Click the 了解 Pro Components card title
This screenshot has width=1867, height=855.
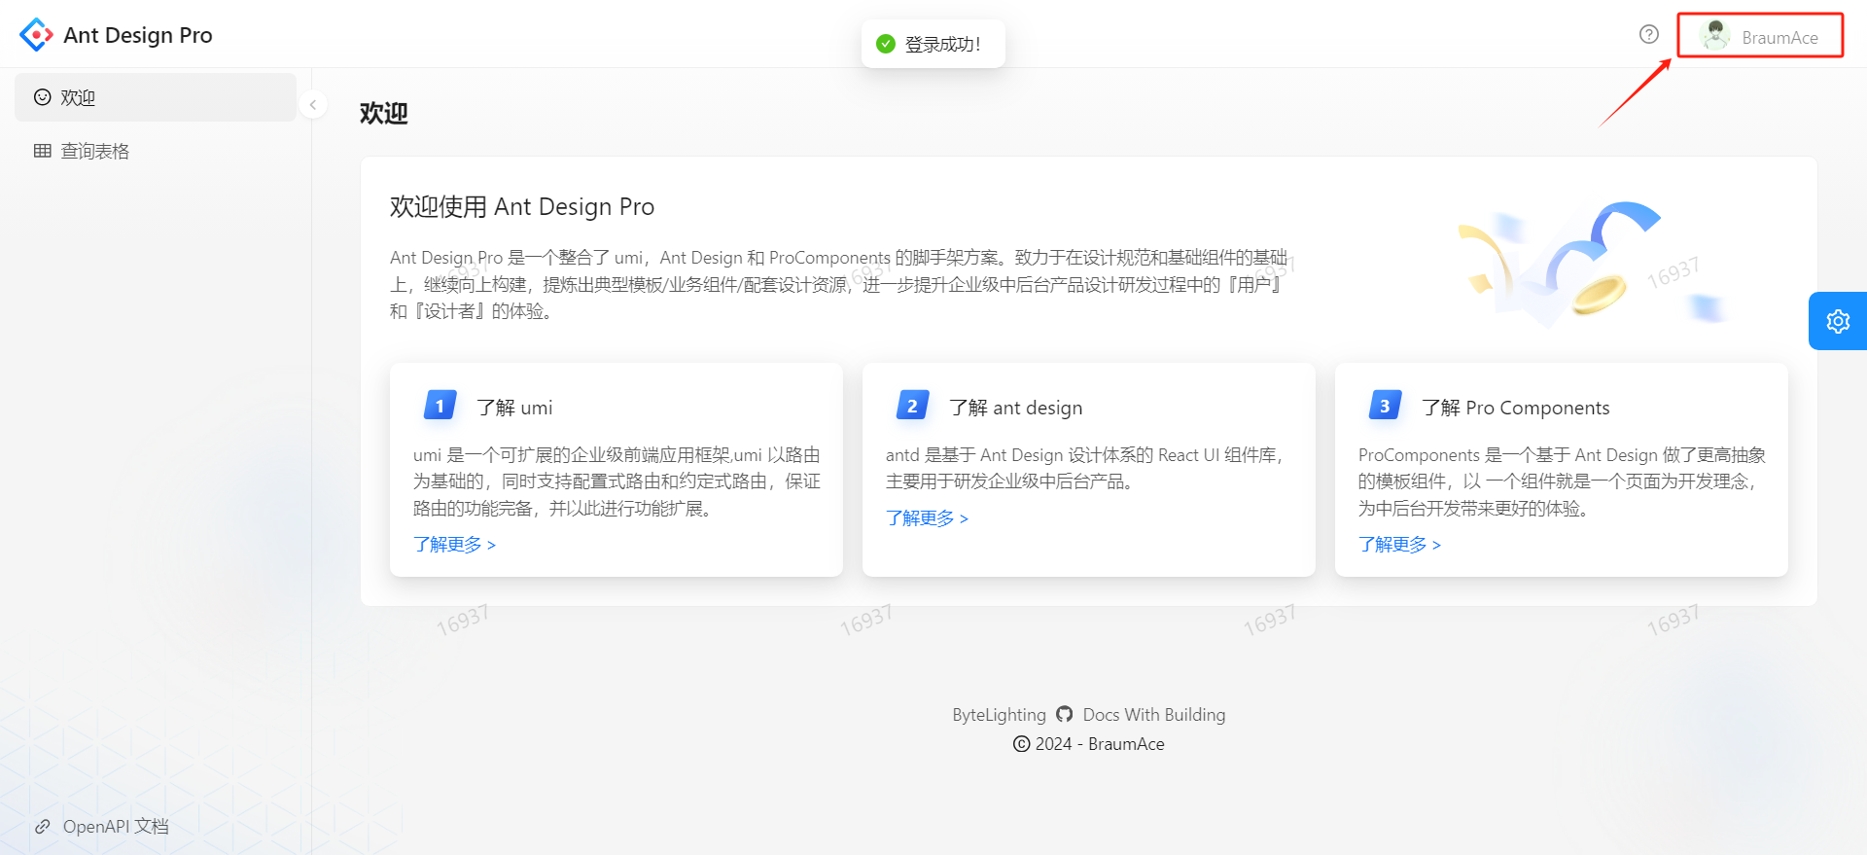point(1516,408)
